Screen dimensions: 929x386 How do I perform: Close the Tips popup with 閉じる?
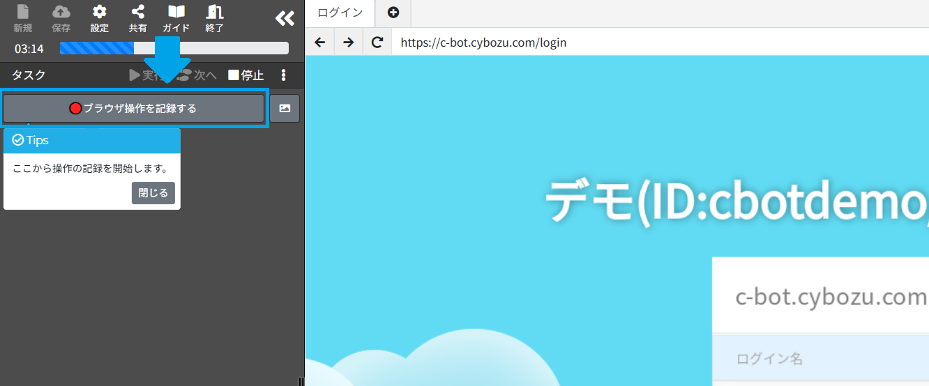click(x=153, y=193)
